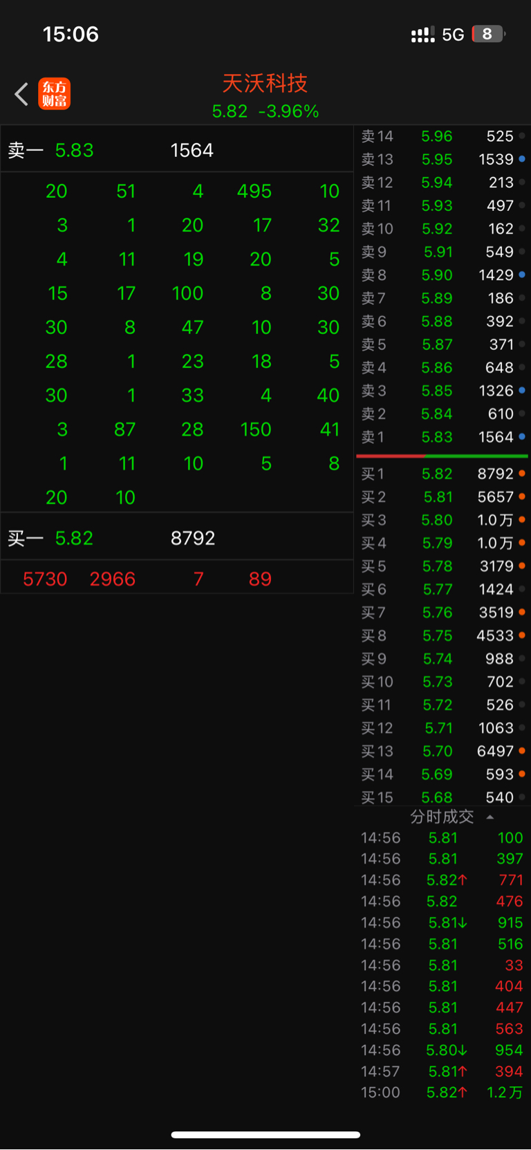Select the 卖8 row at 5.90
This screenshot has width=531, height=1150.
[442, 275]
